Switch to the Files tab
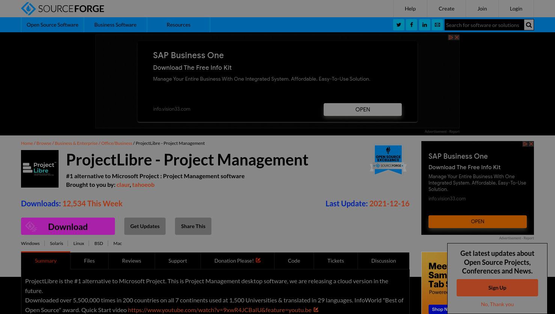Image resolution: width=555 pixels, height=314 pixels. click(89, 261)
